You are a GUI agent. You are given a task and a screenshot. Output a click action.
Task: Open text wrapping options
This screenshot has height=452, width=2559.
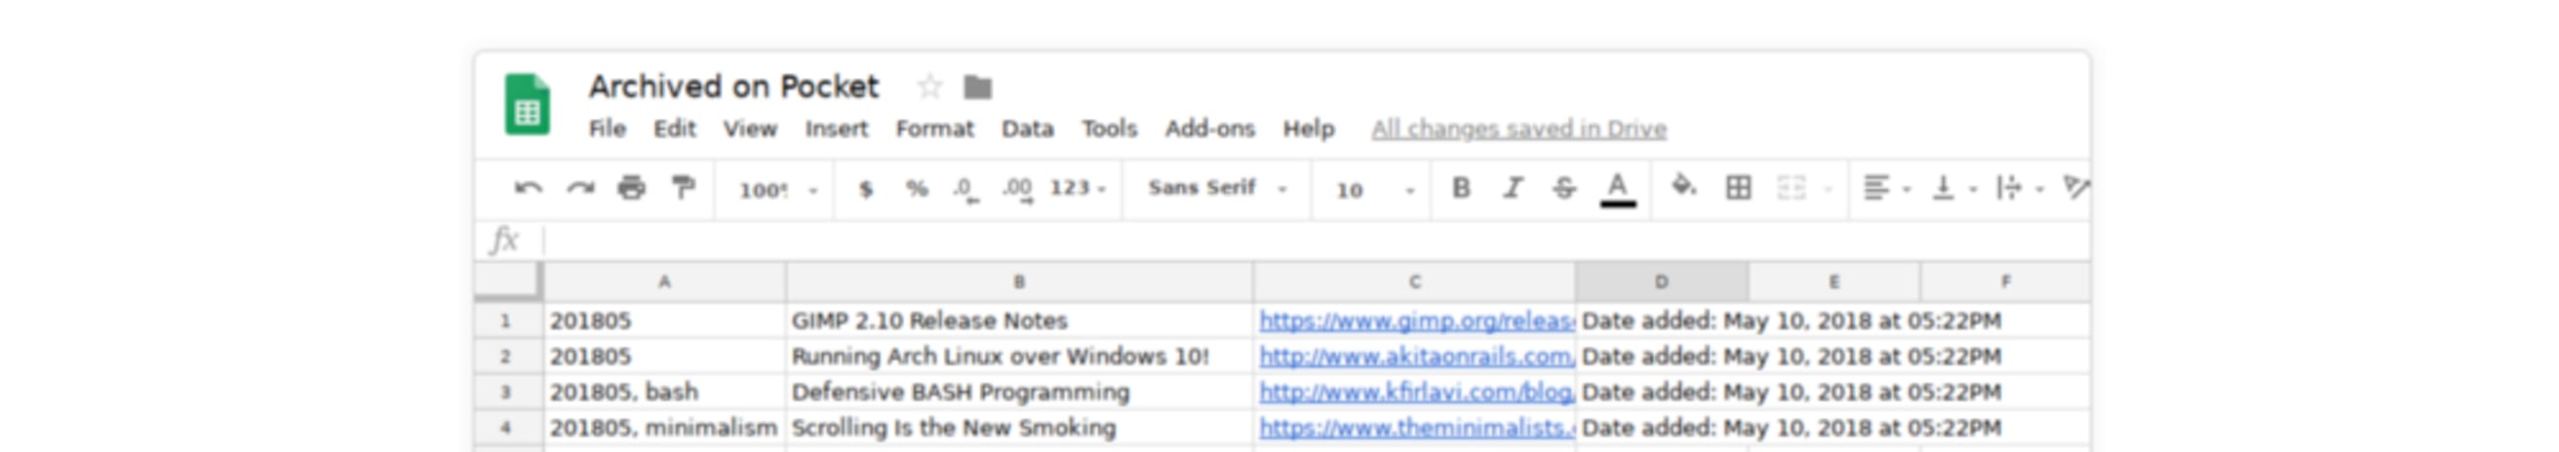tap(2020, 187)
